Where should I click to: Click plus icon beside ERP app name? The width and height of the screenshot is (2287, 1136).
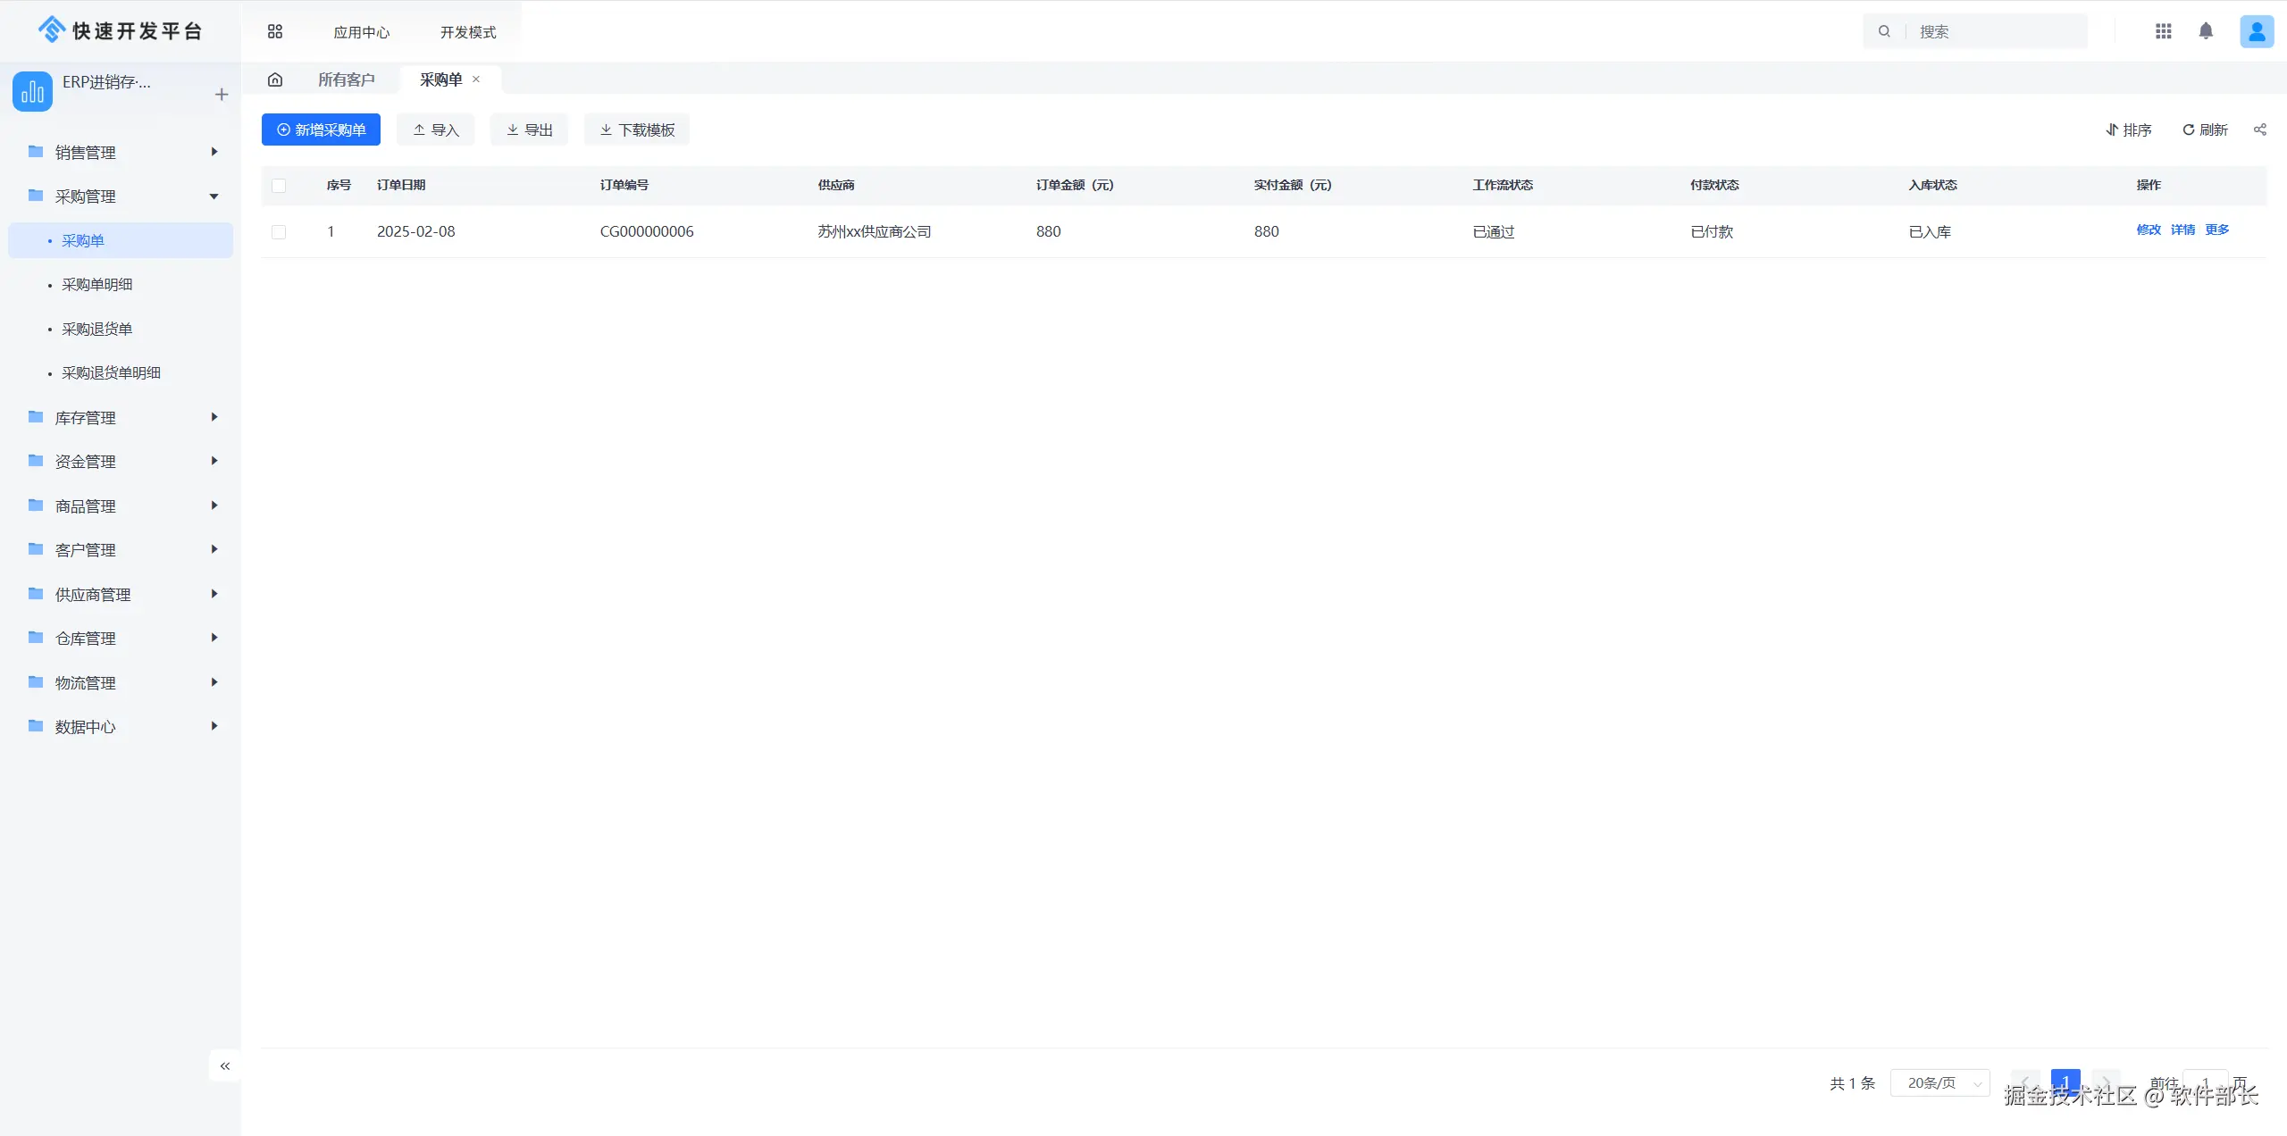pyautogui.click(x=222, y=94)
